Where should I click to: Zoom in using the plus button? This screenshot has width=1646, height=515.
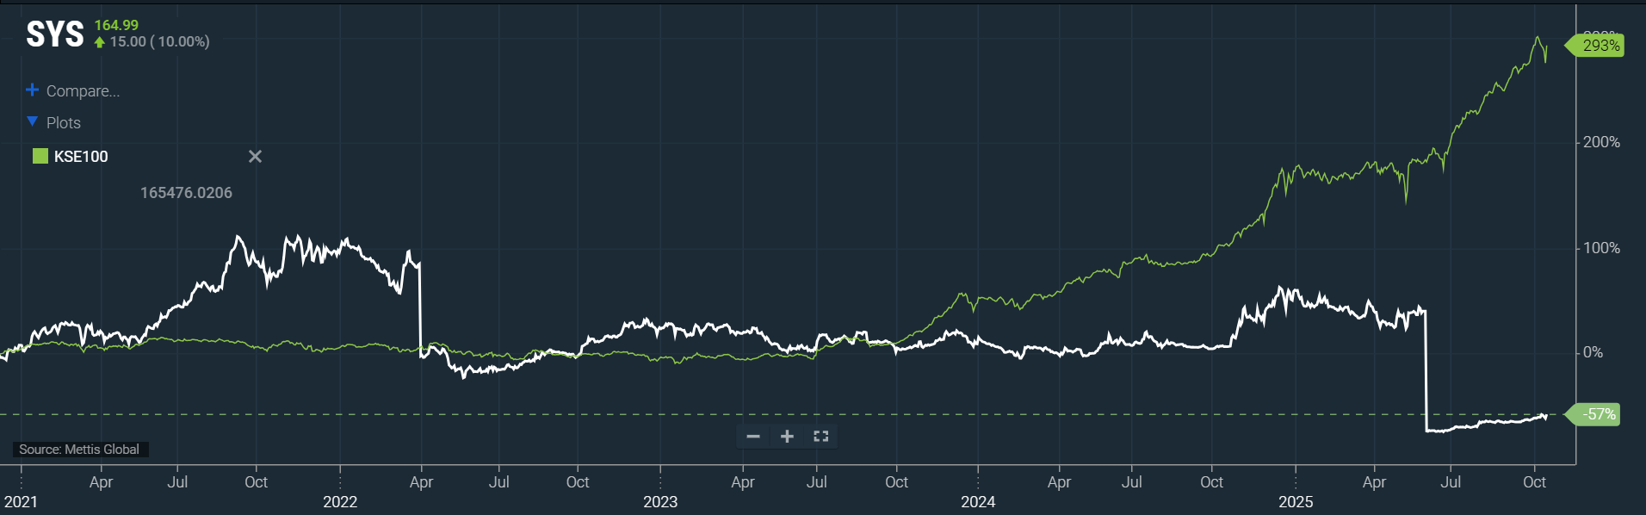click(787, 437)
